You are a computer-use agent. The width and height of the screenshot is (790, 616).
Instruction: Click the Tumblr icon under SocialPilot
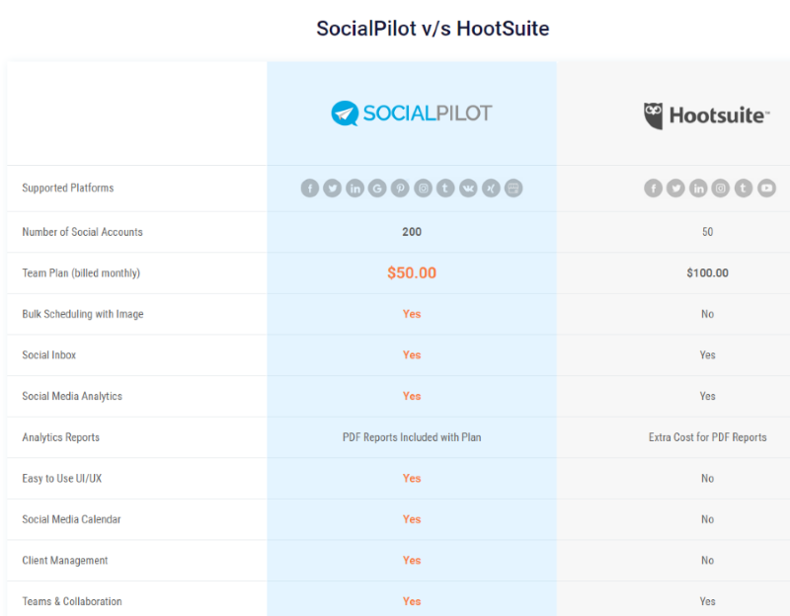tap(445, 189)
